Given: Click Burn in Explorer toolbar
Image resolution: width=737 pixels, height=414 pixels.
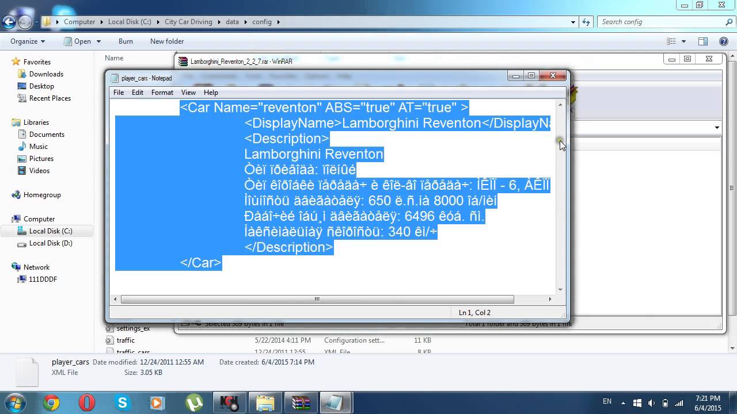Looking at the screenshot, I should [x=126, y=41].
